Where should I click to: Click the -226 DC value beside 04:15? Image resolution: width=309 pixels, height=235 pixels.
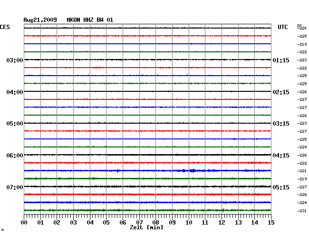[x=302, y=155]
